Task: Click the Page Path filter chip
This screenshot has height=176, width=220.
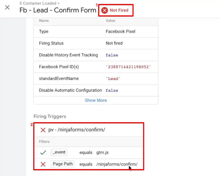Action: (63, 164)
